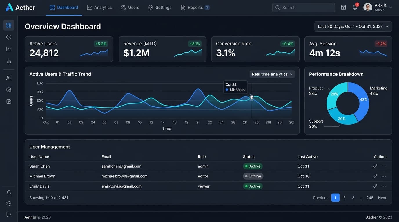This screenshot has height=222, width=399.
Task: Select the bar chart icon in the sidebar
Action: pyautogui.click(x=9, y=61)
